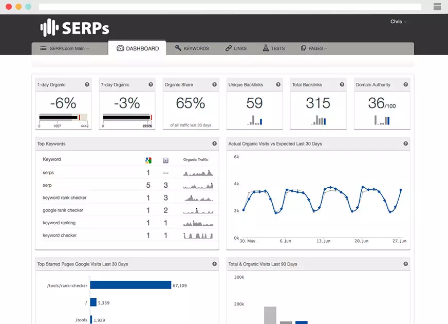Click help icon on Actual Organic Visits chart
The image size is (448, 324).
coord(405,144)
